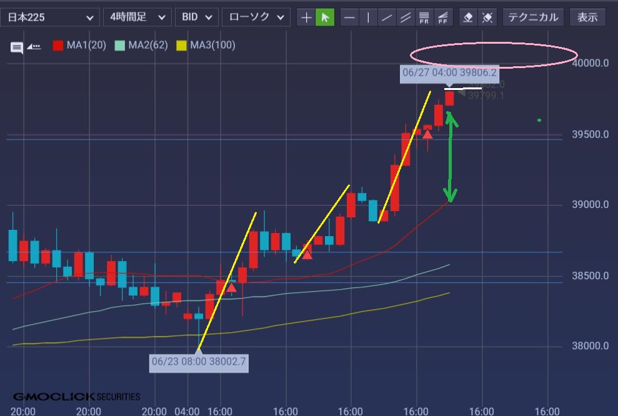Click the 39500.0 price axis label
This screenshot has height=416, width=618.
click(590, 134)
